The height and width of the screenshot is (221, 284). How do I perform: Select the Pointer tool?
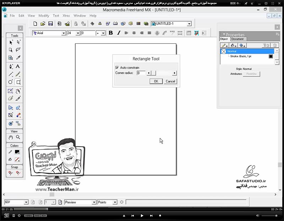click(x=11, y=42)
